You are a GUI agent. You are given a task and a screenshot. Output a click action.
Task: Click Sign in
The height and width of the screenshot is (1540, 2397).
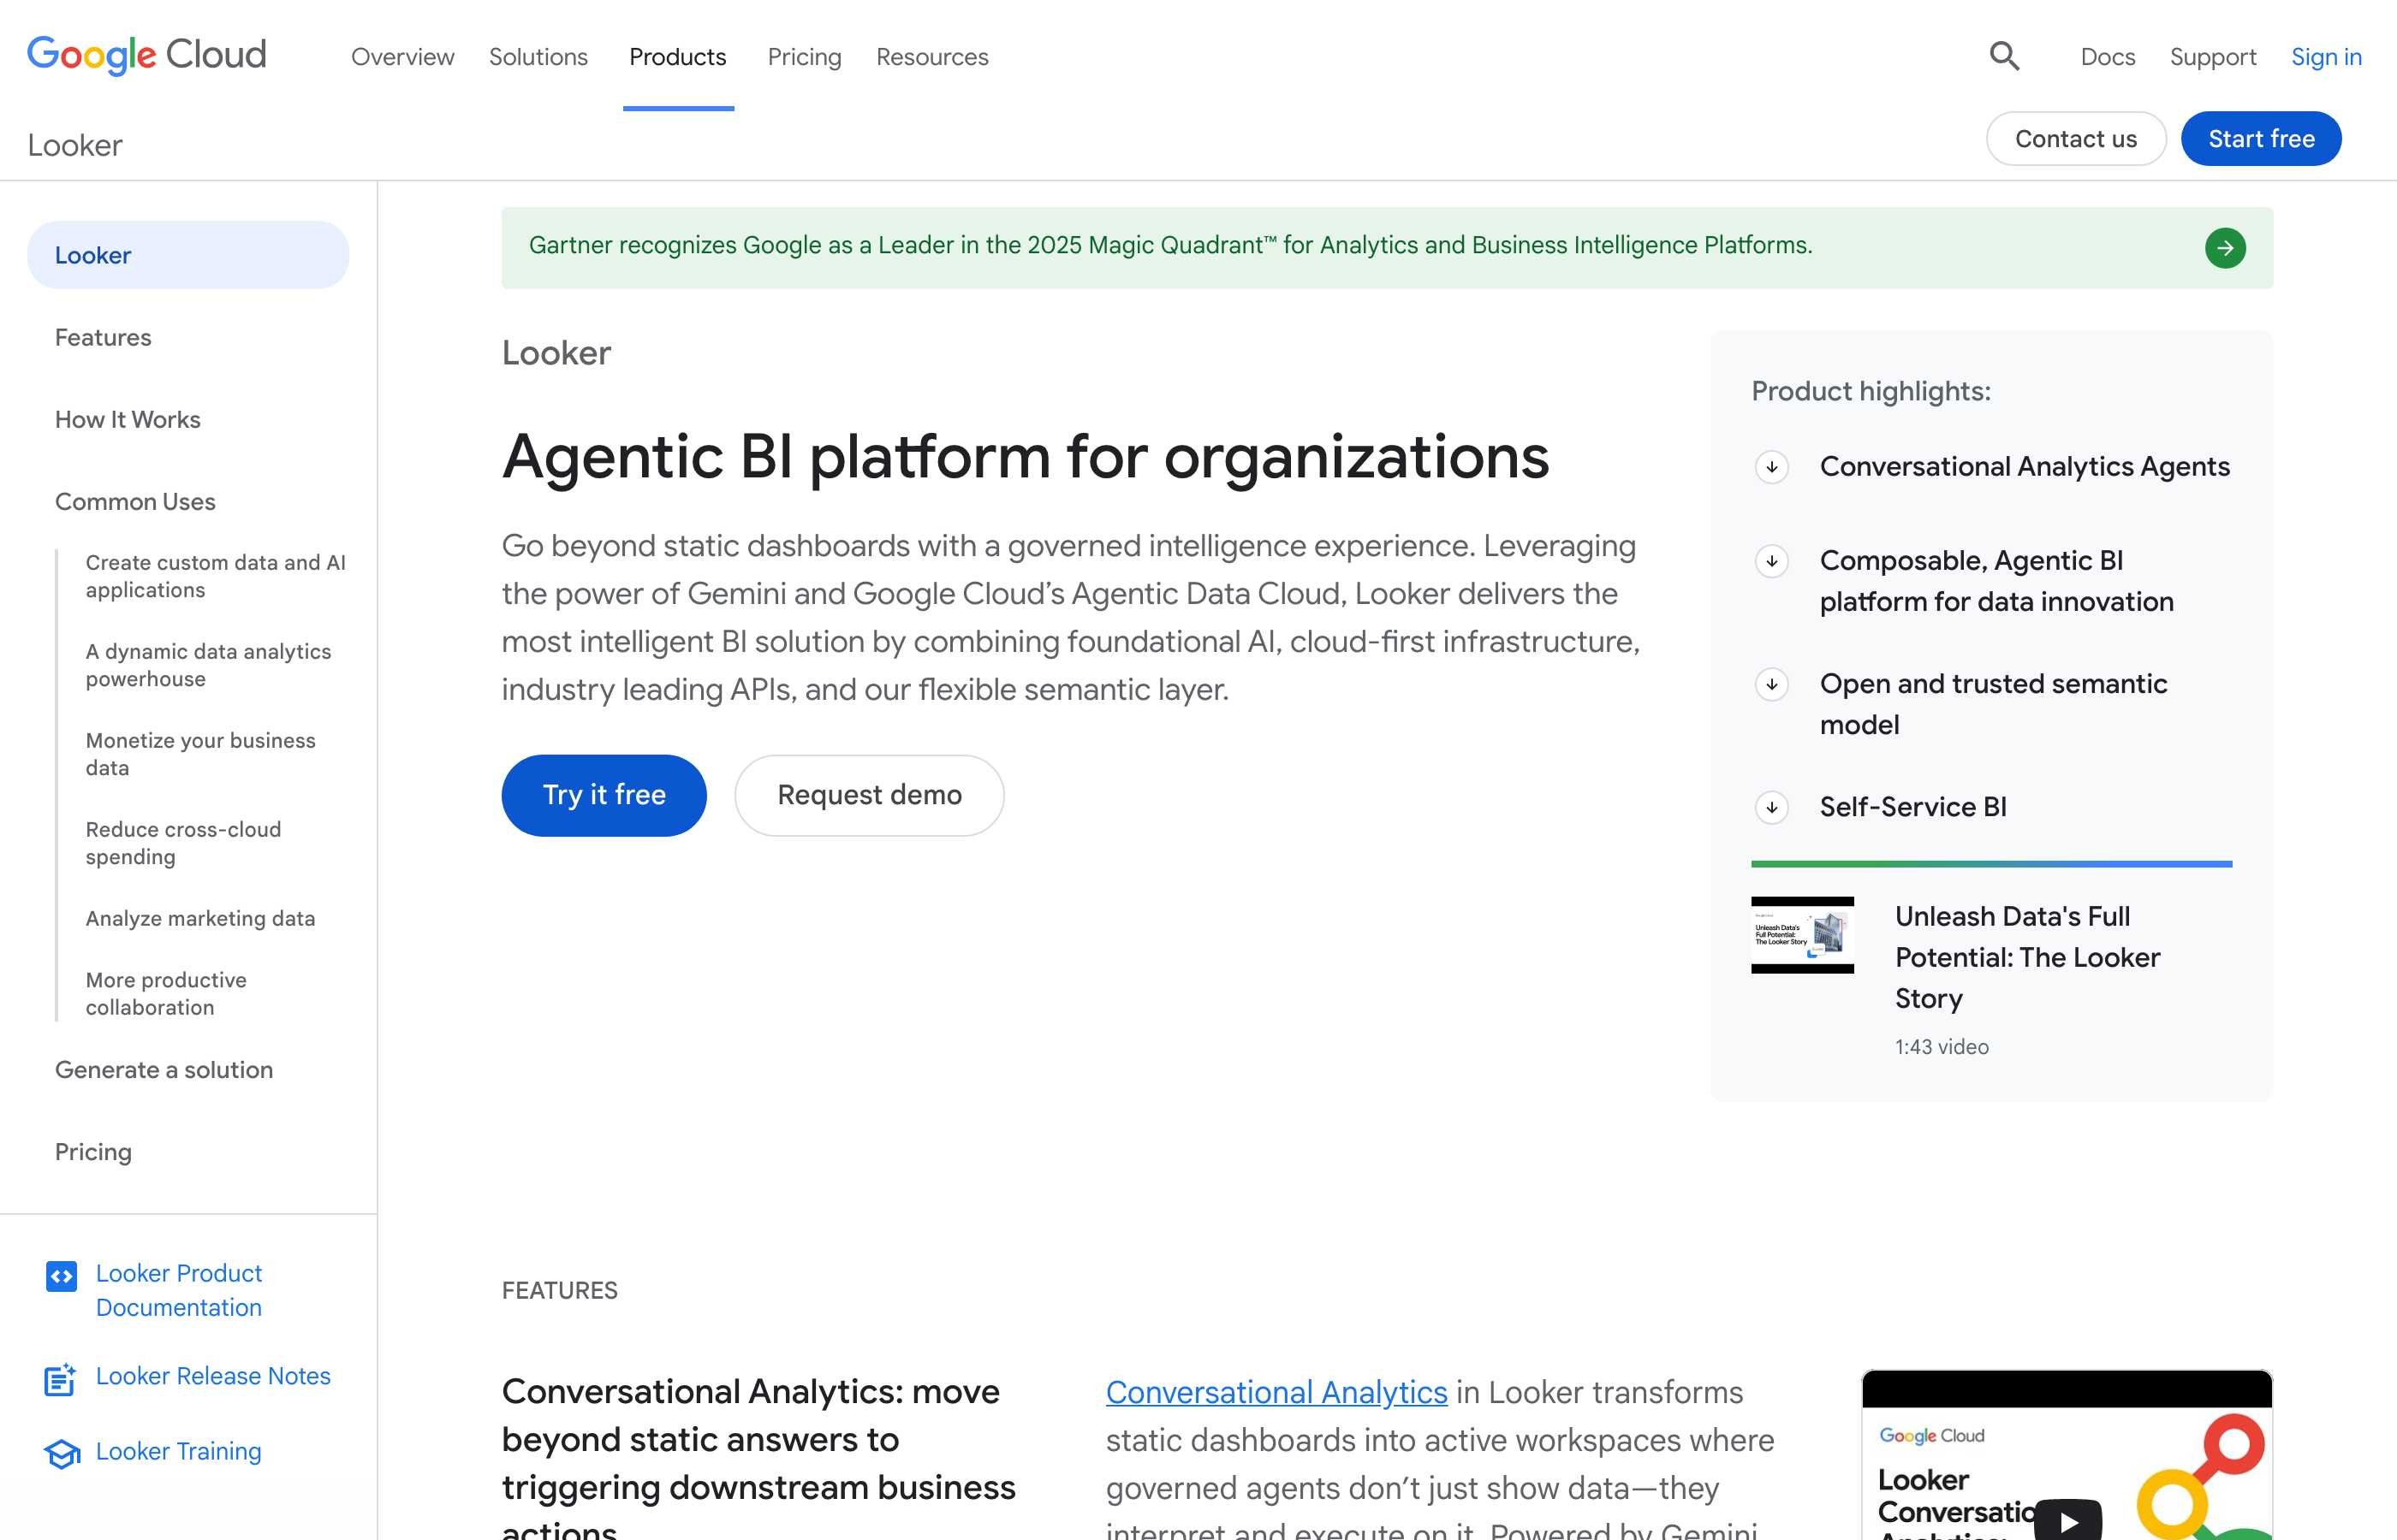coord(2326,57)
